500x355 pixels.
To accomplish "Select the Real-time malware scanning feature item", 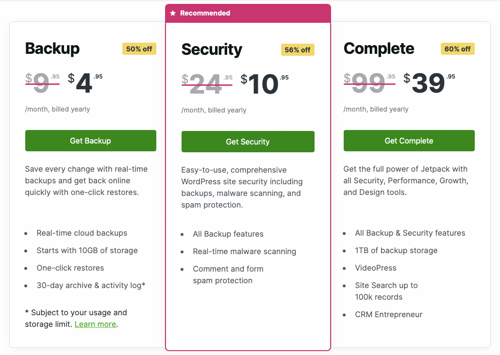I will coord(245,251).
